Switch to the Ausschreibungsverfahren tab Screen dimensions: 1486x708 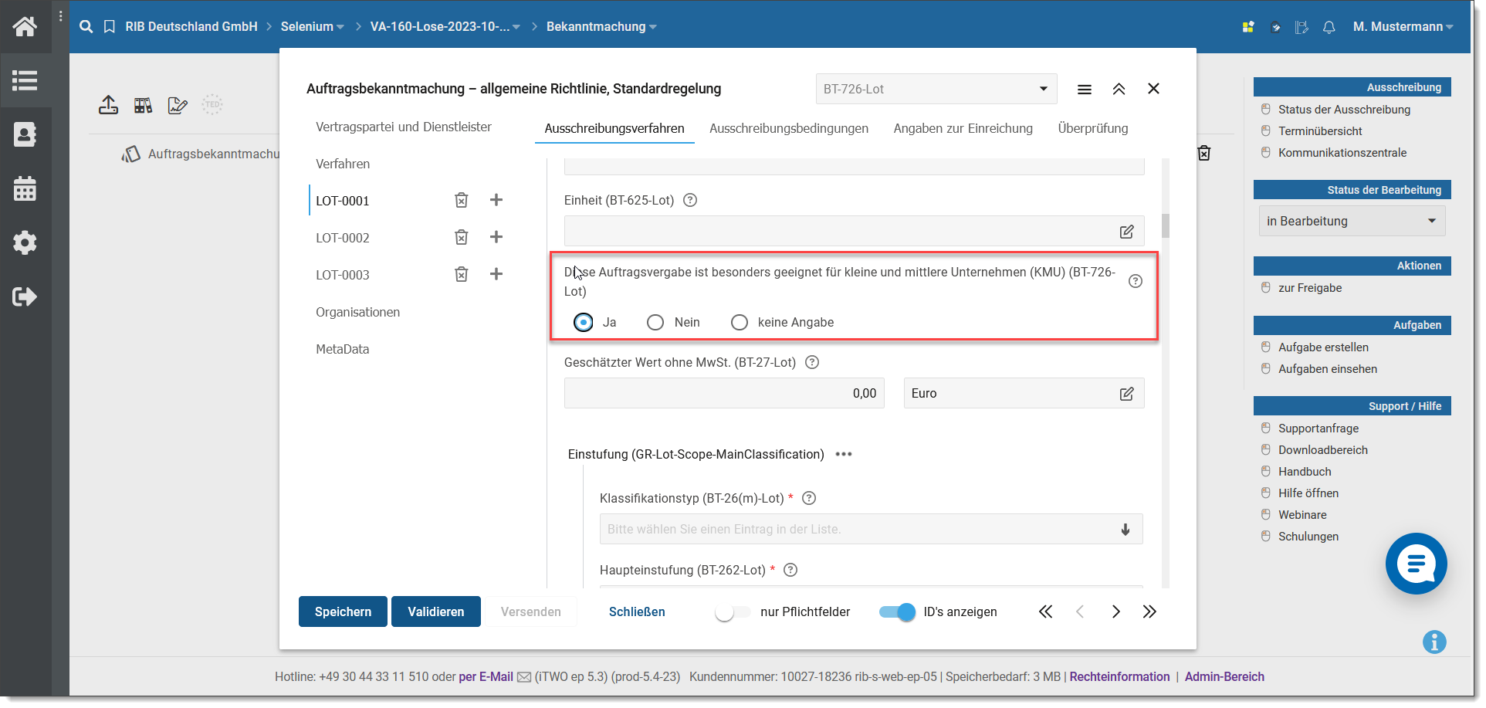point(614,128)
